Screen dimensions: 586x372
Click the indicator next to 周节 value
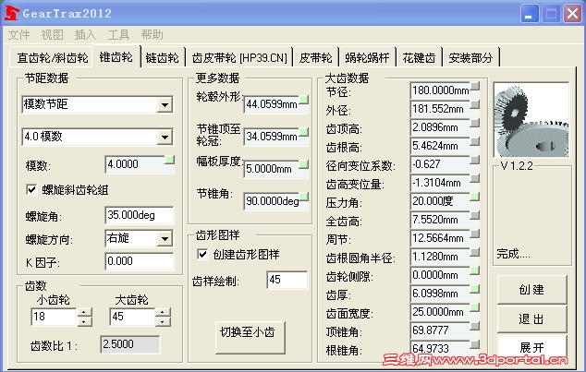[x=475, y=234]
